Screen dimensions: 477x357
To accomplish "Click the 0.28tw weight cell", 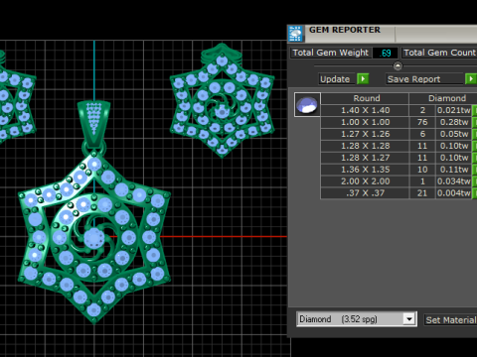I will point(453,122).
